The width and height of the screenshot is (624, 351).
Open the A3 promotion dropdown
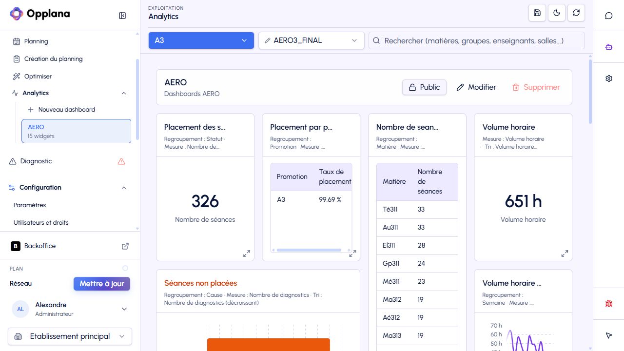click(201, 40)
